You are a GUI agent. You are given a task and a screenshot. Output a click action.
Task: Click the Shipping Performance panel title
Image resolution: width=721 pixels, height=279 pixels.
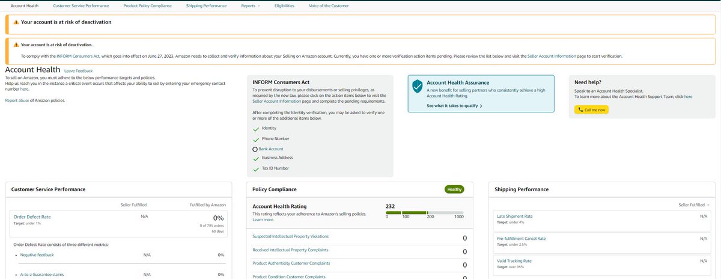[522, 189]
